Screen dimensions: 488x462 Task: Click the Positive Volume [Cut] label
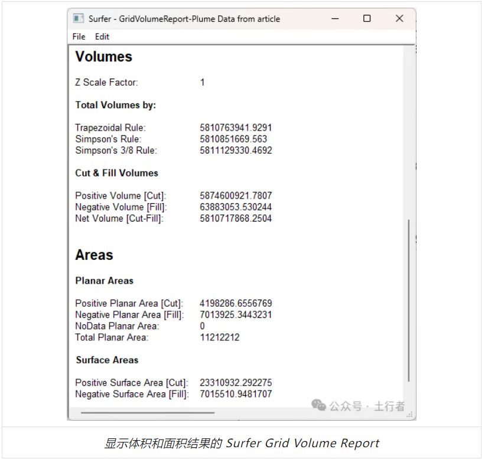121,196
